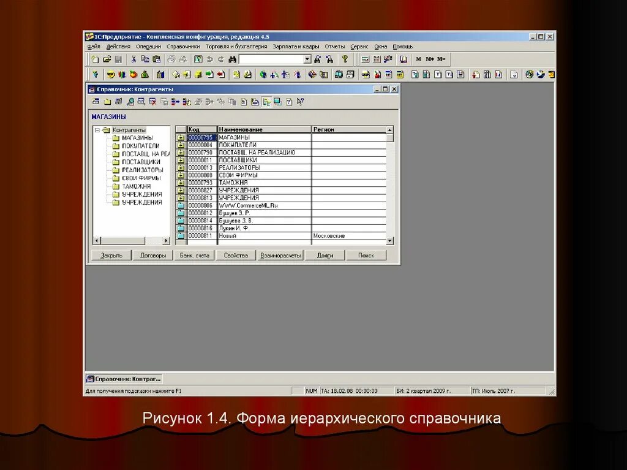Select the СВОИ ФИРМЫ folder in tree
Image resolution: width=627 pixels, height=470 pixels.
point(141,178)
